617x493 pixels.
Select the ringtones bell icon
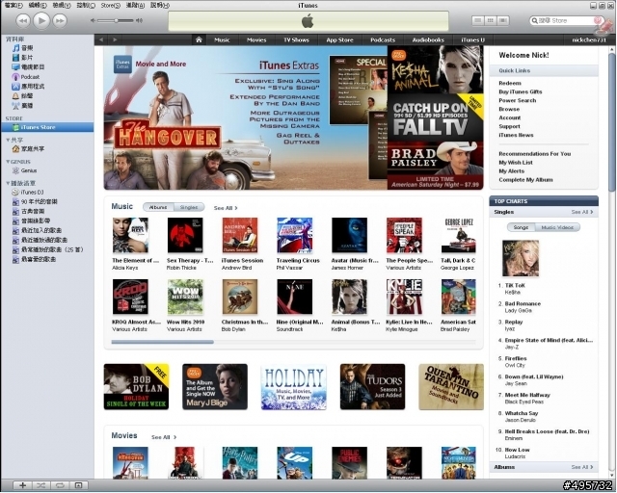pos(16,96)
